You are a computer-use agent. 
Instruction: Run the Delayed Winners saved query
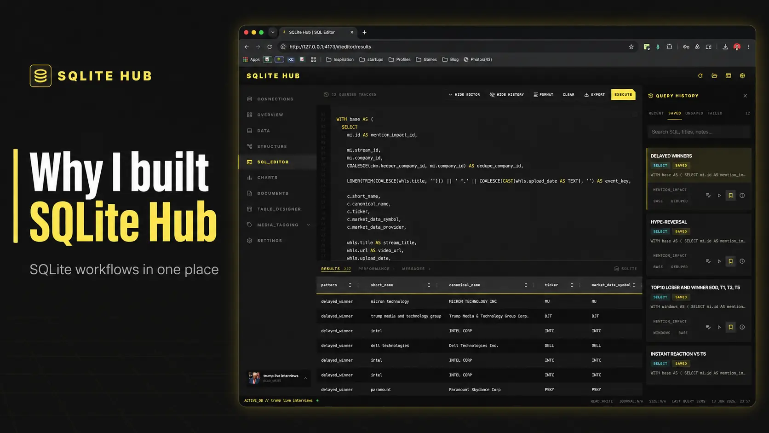[x=719, y=196]
